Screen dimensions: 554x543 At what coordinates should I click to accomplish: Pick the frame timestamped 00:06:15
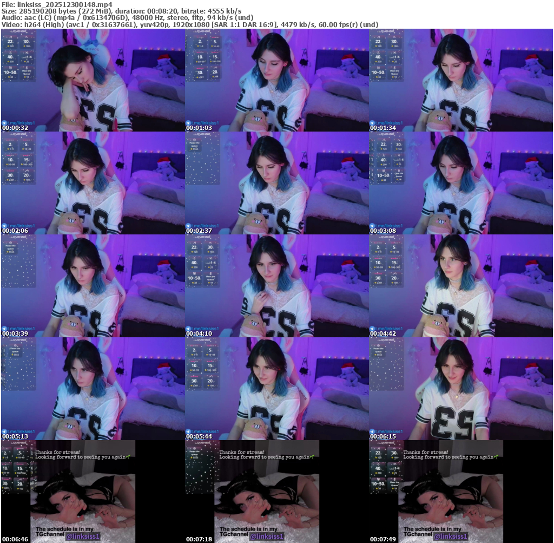pyautogui.click(x=461, y=389)
